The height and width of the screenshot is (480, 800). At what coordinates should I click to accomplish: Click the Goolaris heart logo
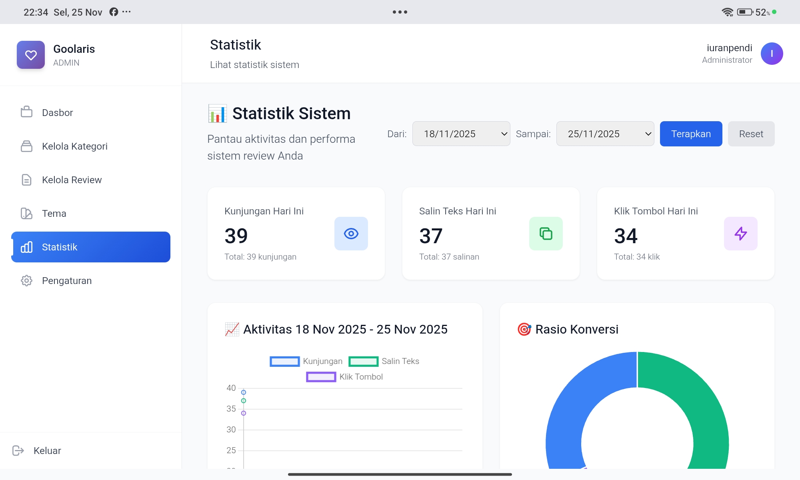coord(31,55)
